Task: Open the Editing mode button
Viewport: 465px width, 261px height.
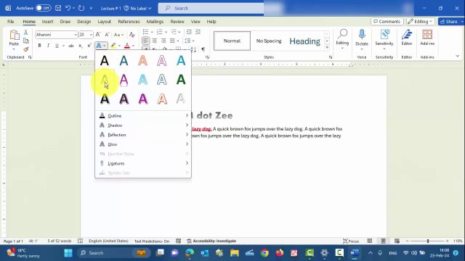Action: tap(420, 22)
